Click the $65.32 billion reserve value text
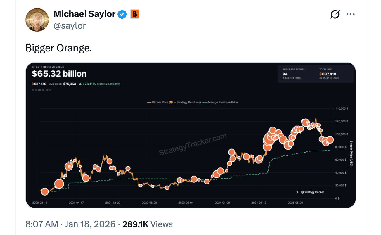Screen dimensions: 381x235 point(59,74)
